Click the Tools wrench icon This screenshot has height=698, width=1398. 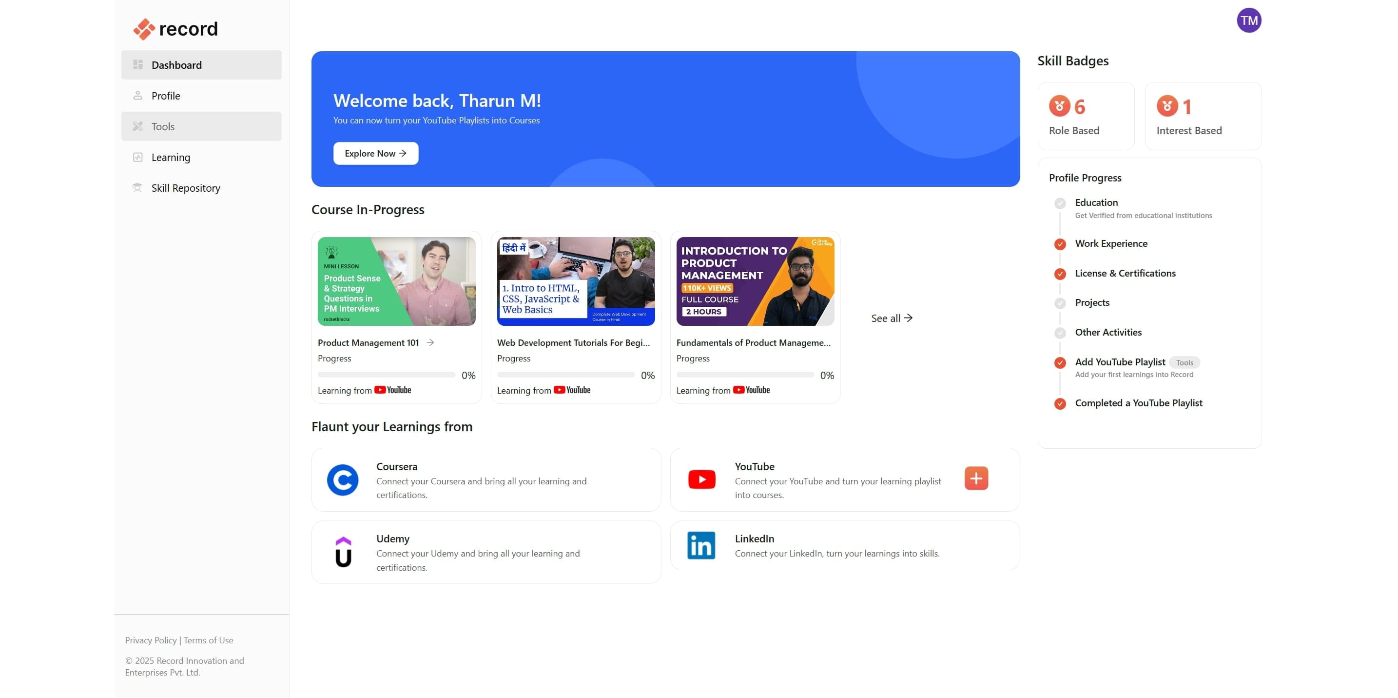click(x=138, y=126)
